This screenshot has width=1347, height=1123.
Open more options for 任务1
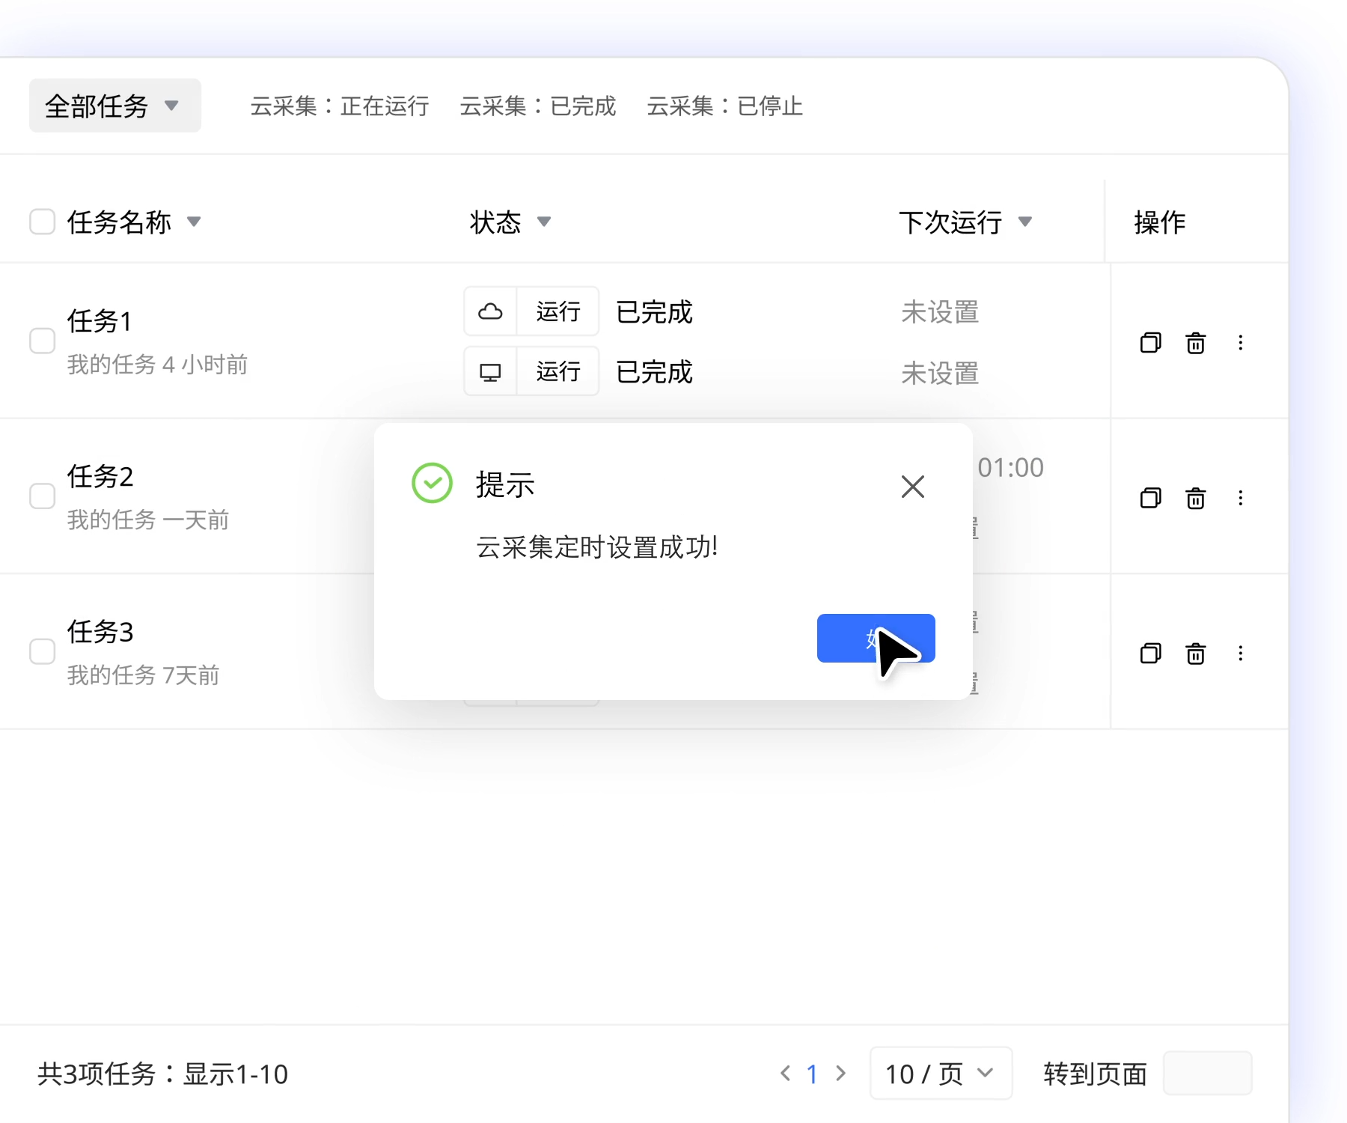(1241, 343)
